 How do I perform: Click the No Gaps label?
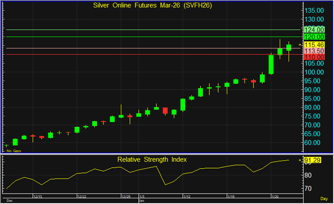(14, 151)
